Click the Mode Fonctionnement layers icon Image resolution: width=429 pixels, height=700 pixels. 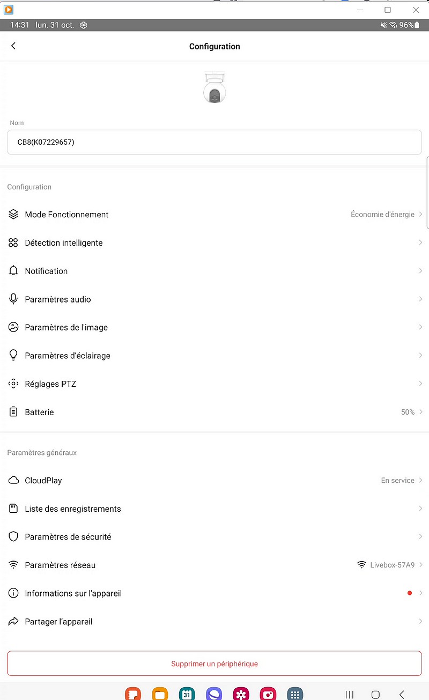click(13, 215)
